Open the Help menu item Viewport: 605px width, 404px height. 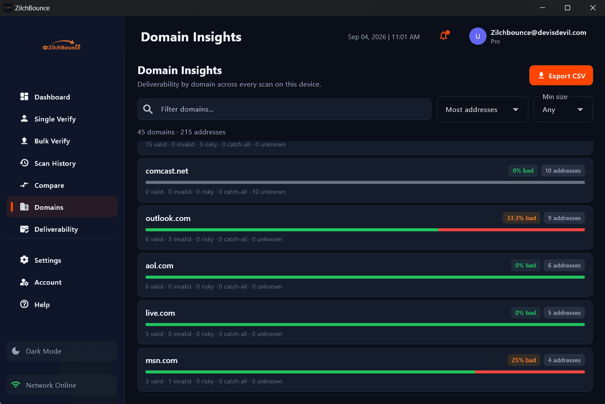coord(62,305)
